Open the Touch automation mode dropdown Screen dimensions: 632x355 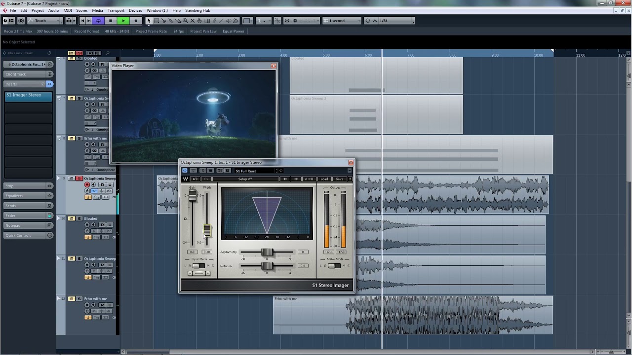(45, 21)
